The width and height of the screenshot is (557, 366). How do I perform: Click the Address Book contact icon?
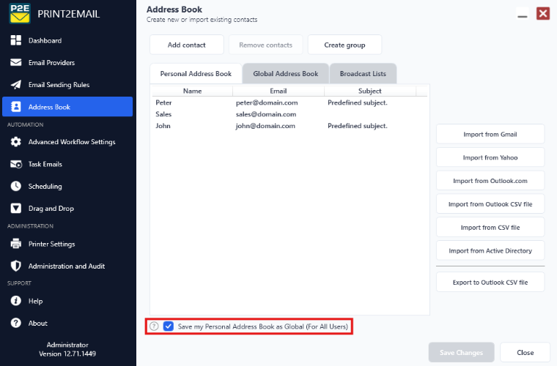[15, 106]
